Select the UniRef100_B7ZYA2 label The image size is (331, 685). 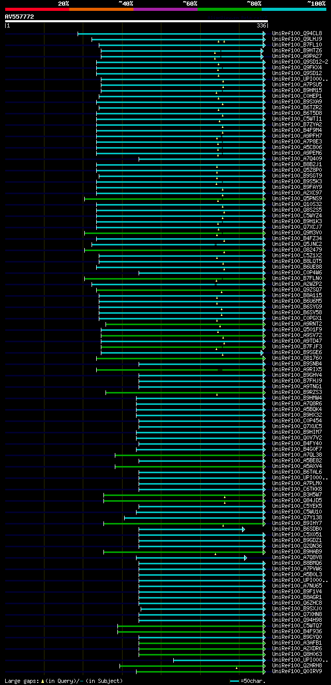pos(297,125)
